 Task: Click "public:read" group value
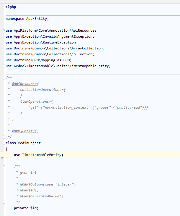point(128,107)
